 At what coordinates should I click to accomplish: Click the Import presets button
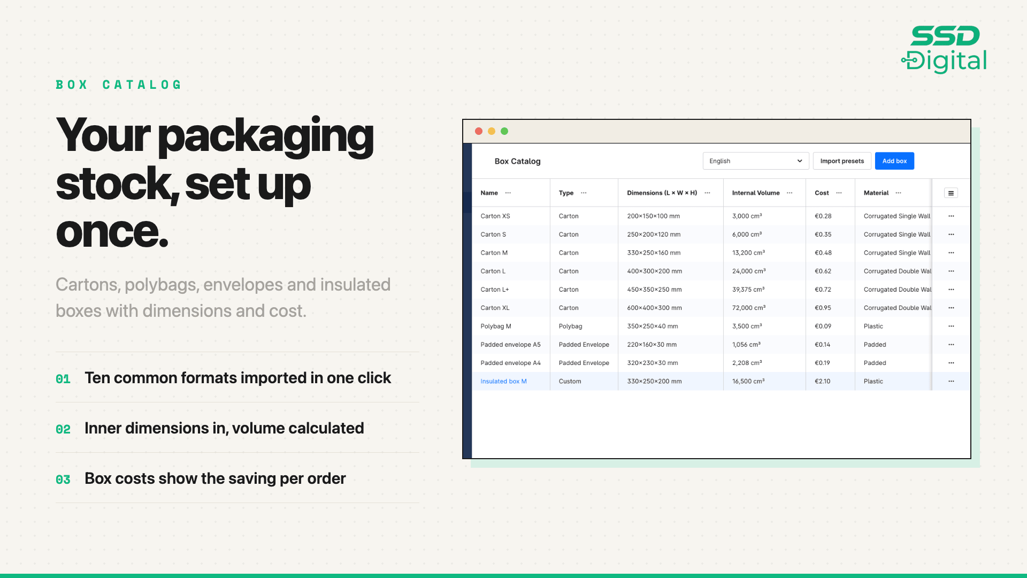842,161
